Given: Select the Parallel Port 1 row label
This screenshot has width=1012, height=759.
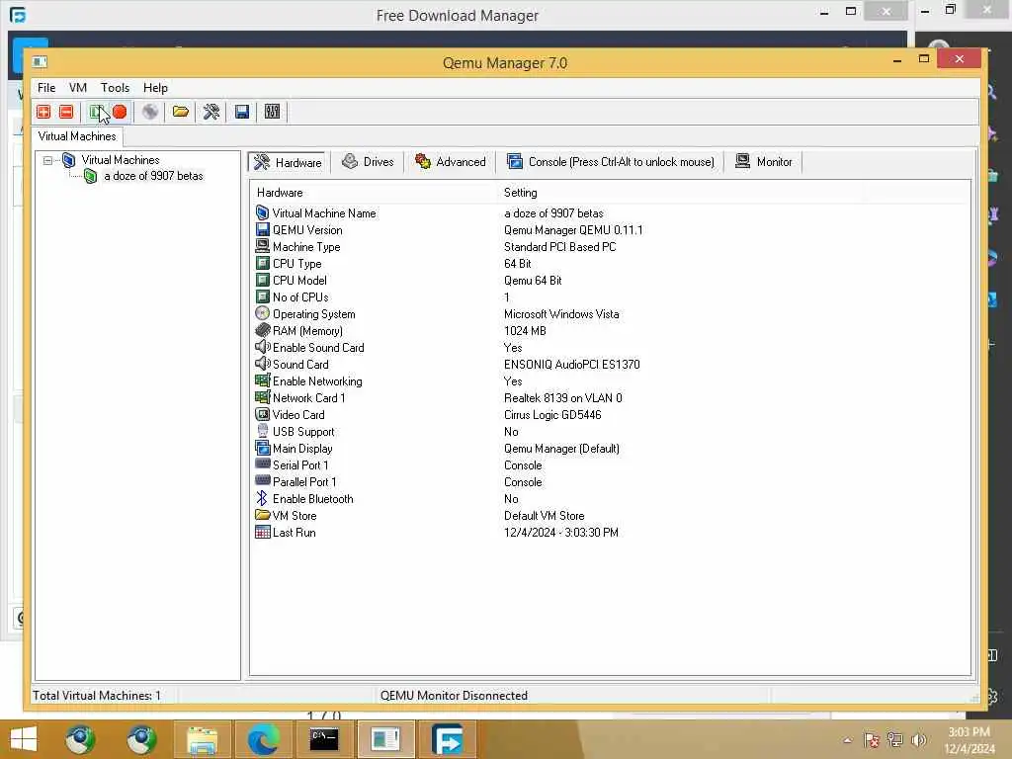Looking at the screenshot, I should 304,482.
